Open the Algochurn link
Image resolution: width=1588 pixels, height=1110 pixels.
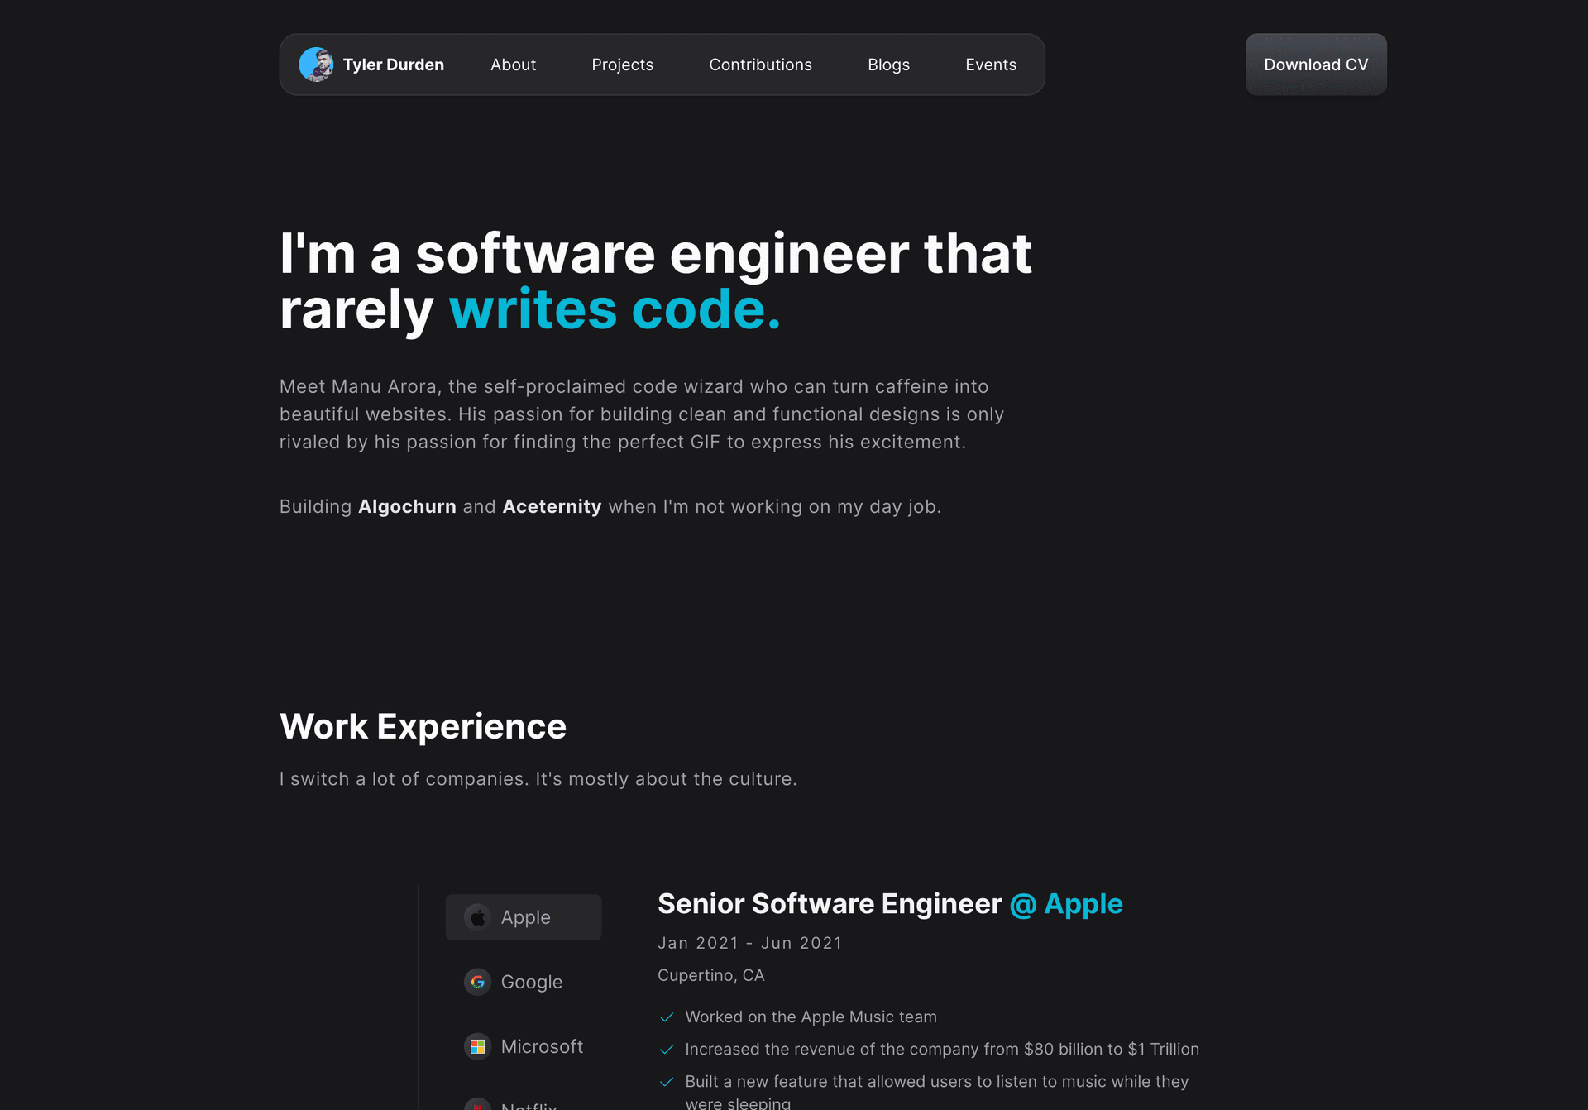[x=407, y=506]
